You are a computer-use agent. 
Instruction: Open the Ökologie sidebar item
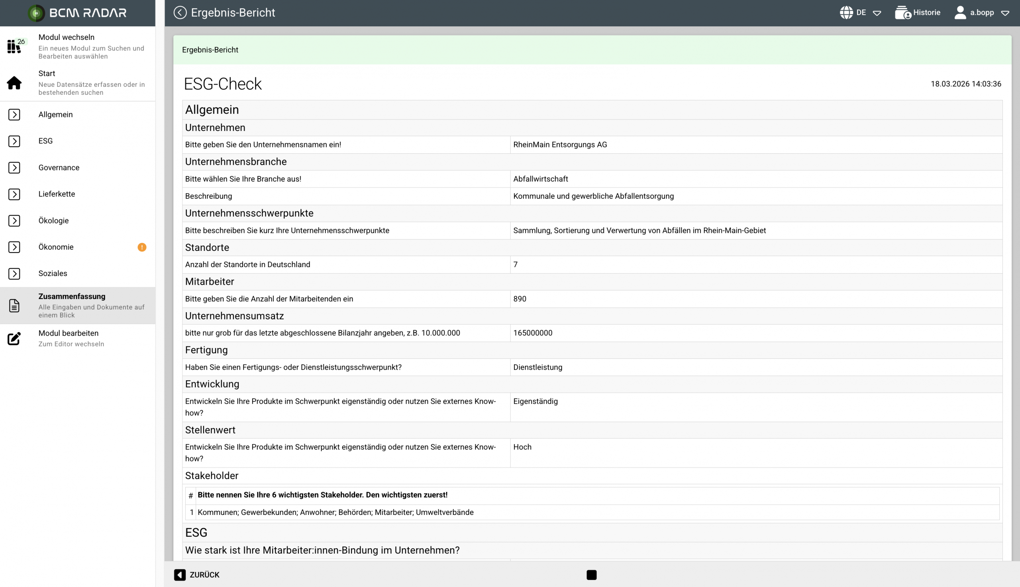pos(54,221)
